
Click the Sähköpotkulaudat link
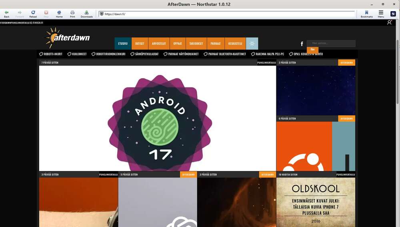[147, 54]
